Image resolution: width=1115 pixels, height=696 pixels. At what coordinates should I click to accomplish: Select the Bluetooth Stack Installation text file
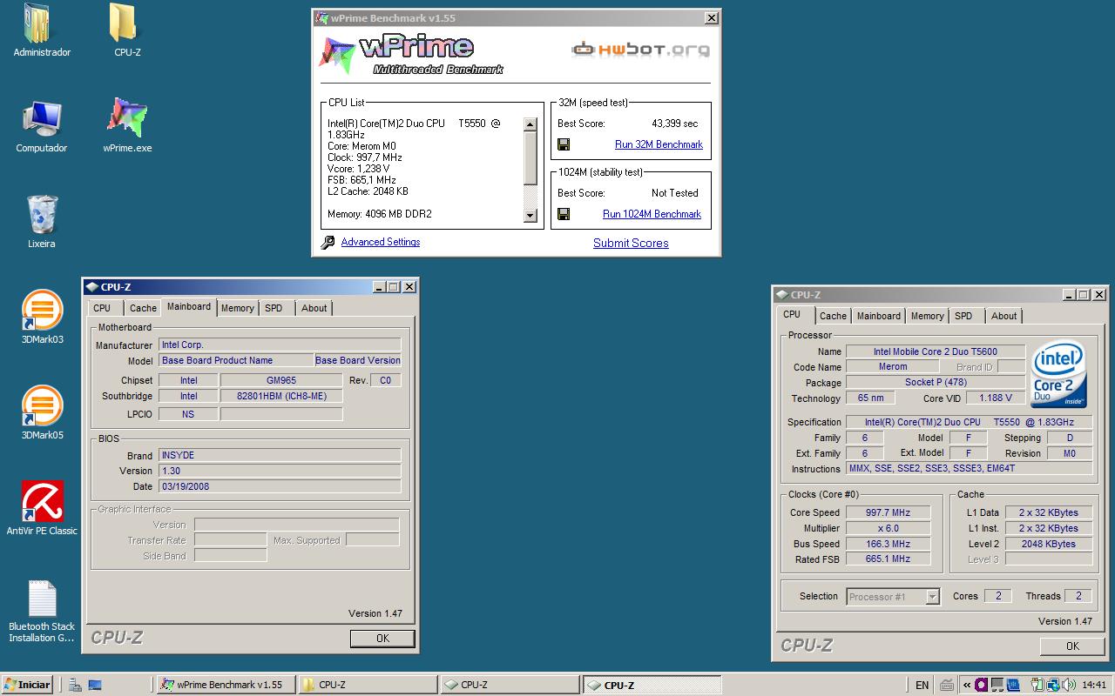coord(42,611)
